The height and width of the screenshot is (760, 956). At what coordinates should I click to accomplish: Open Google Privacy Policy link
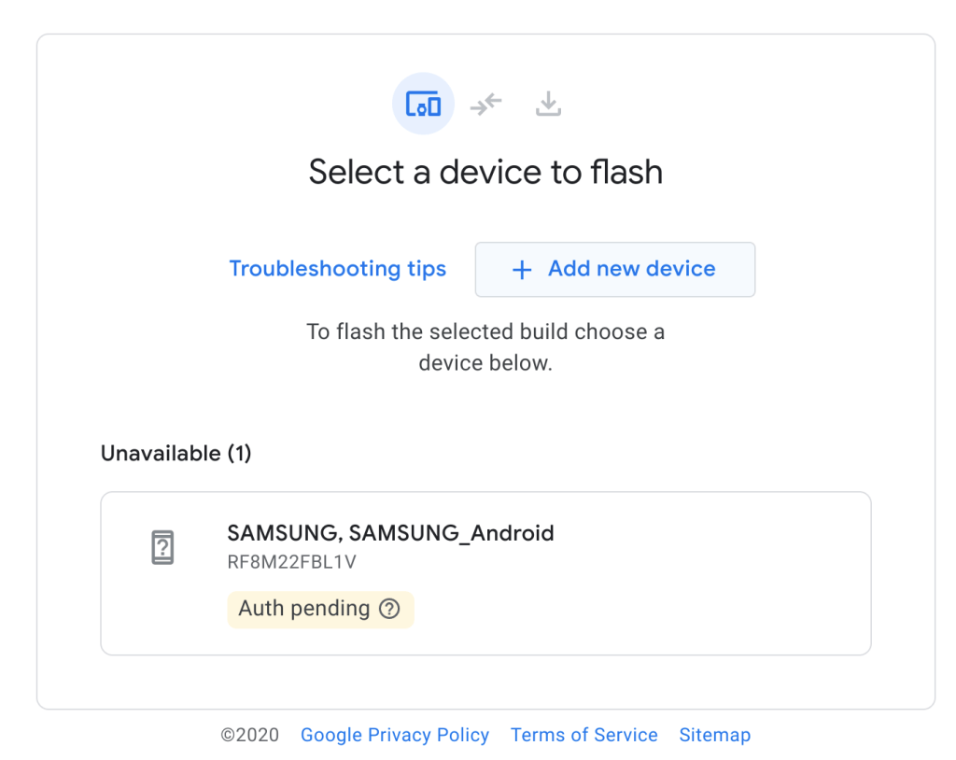point(394,735)
